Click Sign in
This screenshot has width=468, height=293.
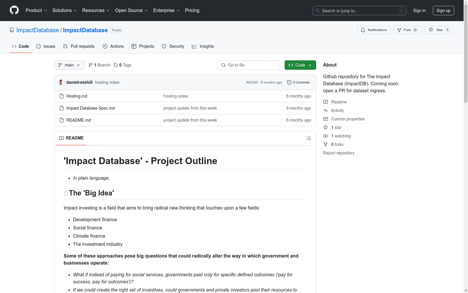[x=419, y=11]
